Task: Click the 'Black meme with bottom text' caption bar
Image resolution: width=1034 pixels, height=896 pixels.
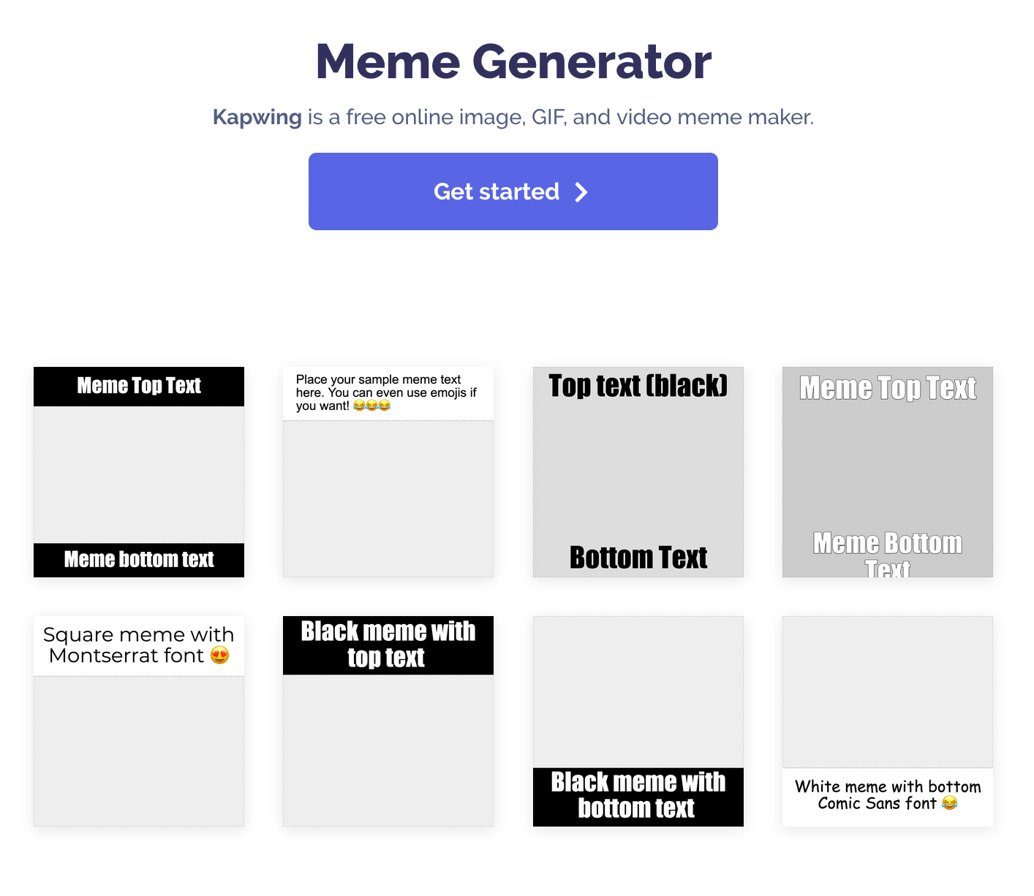Action: 638,796
